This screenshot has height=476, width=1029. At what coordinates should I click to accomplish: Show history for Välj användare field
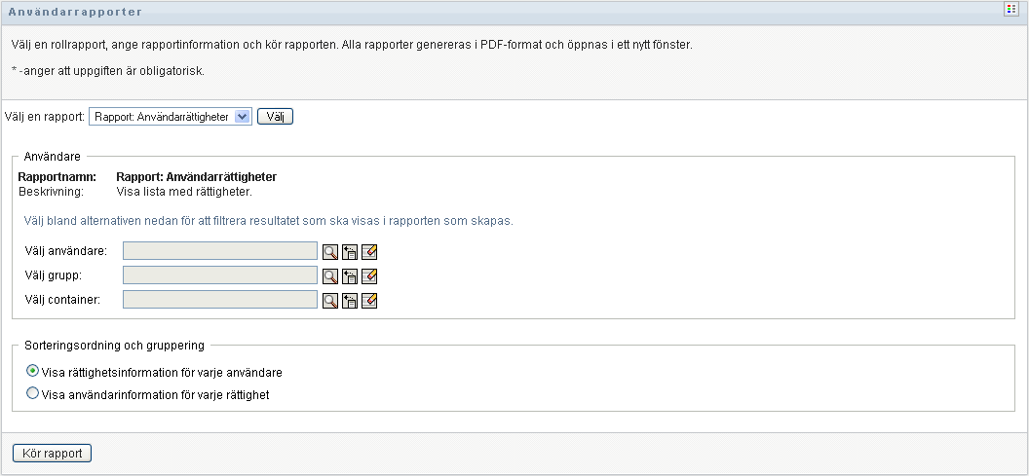(x=350, y=251)
